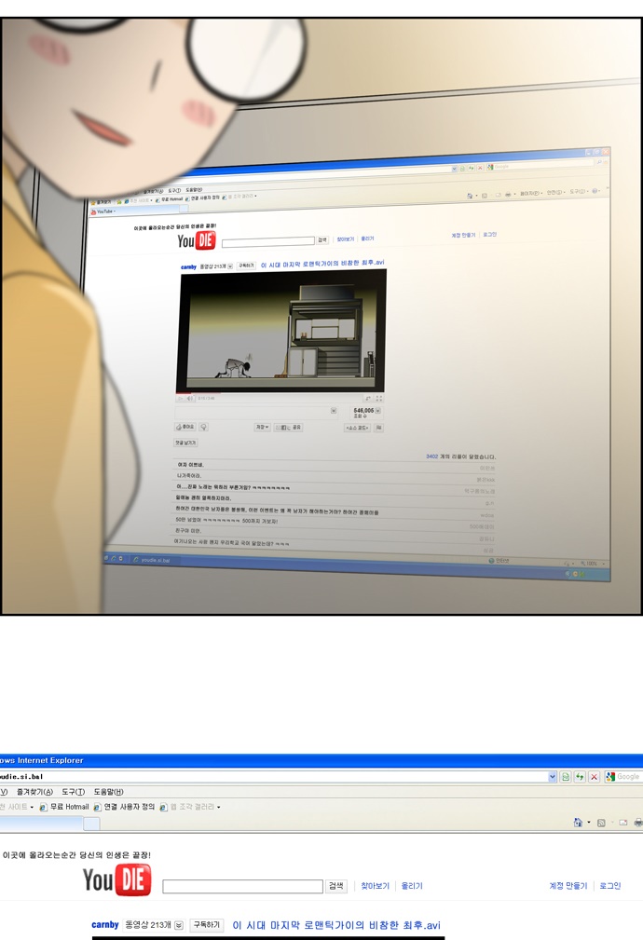Click the Google search box in close-up browser
The width and height of the screenshot is (643, 940).
click(x=623, y=776)
